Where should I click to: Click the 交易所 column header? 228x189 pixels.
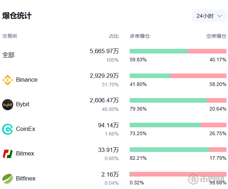click(x=10, y=36)
